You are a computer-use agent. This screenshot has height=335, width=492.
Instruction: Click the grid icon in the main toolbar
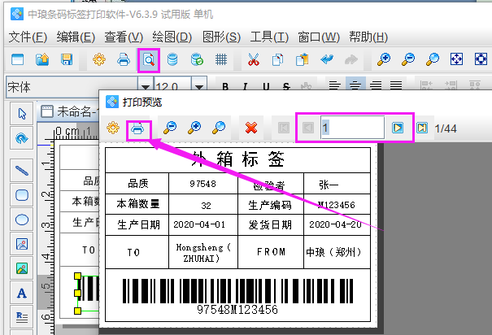click(x=220, y=59)
